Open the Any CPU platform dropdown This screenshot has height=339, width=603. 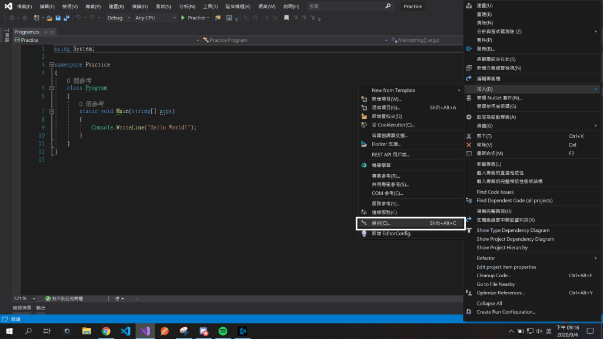[x=155, y=18]
